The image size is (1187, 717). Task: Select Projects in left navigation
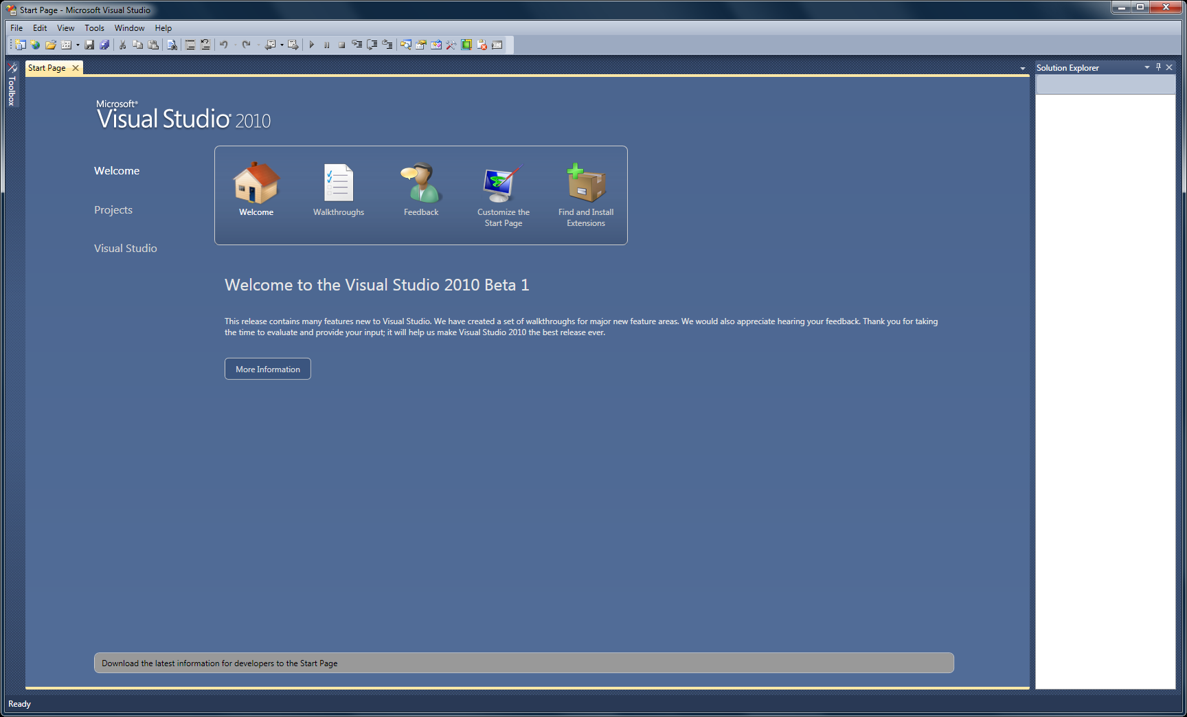click(113, 210)
